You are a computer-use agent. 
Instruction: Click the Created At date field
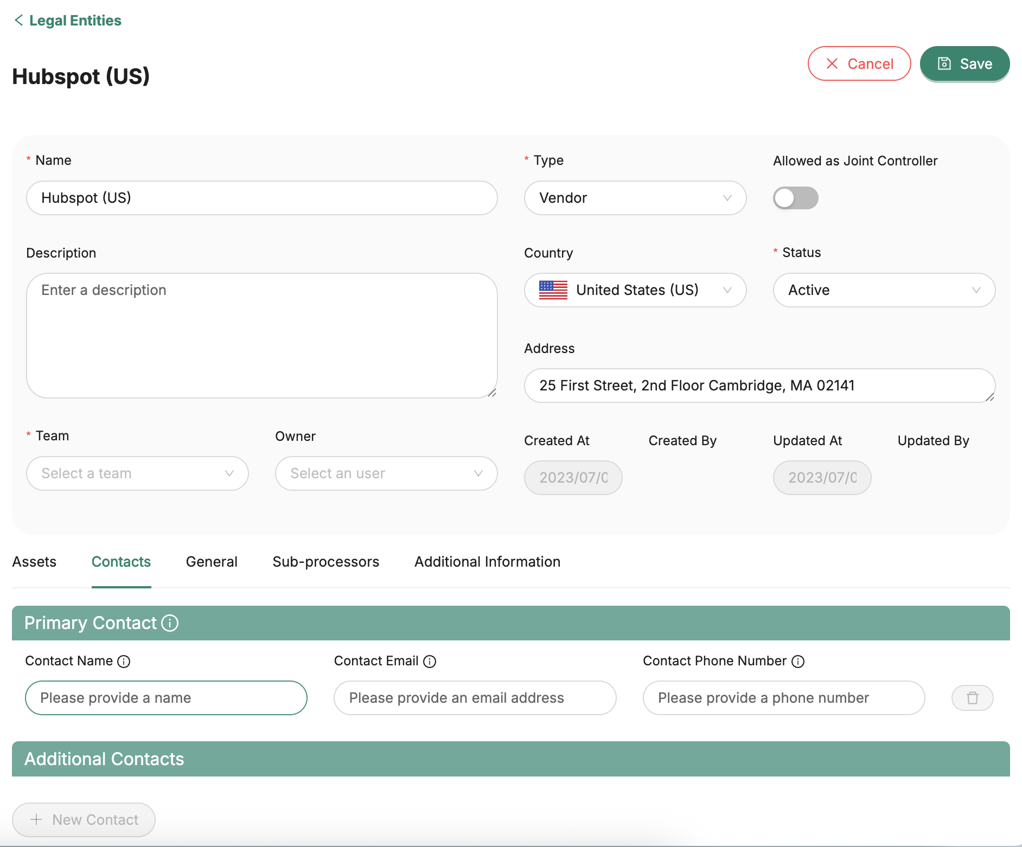coord(573,478)
